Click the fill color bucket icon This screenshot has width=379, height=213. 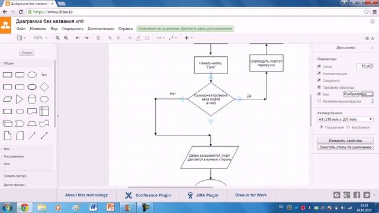(x=130, y=38)
